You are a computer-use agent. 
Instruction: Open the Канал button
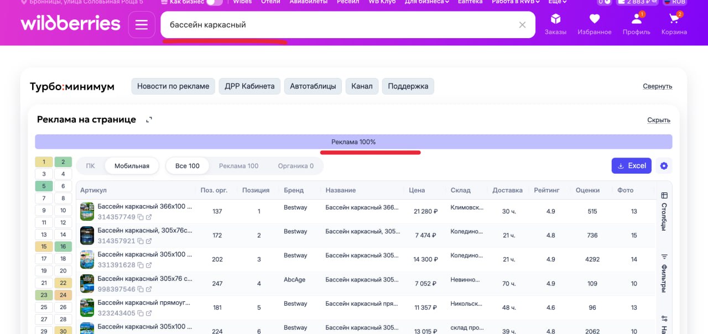pos(362,86)
